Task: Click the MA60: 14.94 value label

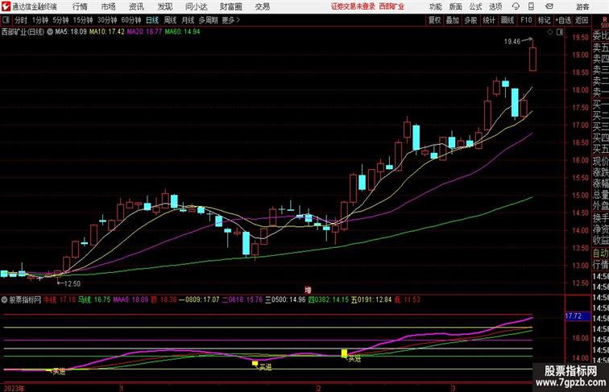Action: [182, 32]
